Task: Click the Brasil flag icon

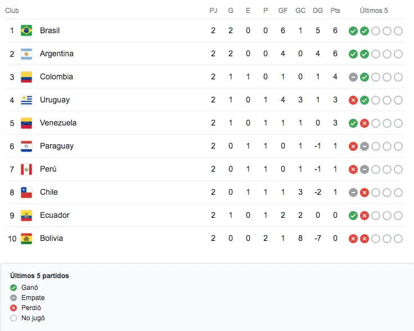Action: click(26, 30)
